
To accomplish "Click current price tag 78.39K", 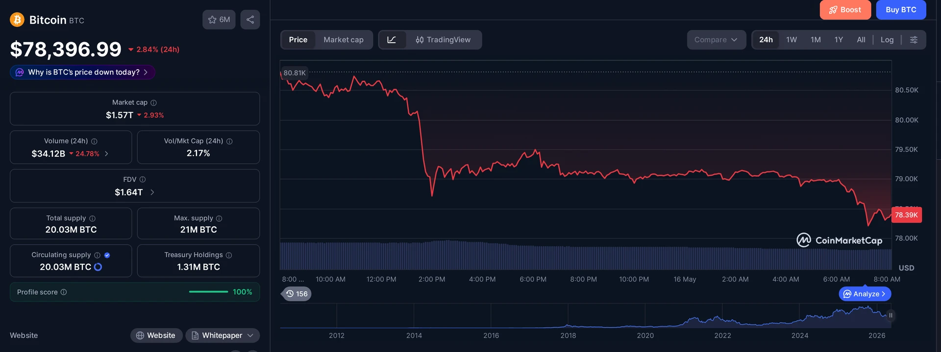I will tap(906, 215).
